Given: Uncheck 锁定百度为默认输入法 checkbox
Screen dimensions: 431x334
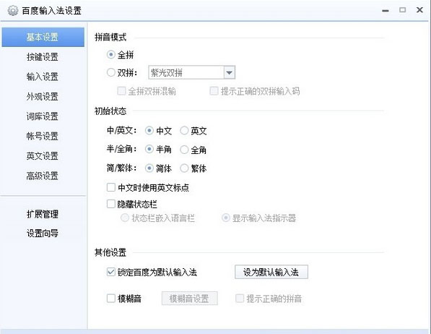Looking at the screenshot, I should click(111, 273).
